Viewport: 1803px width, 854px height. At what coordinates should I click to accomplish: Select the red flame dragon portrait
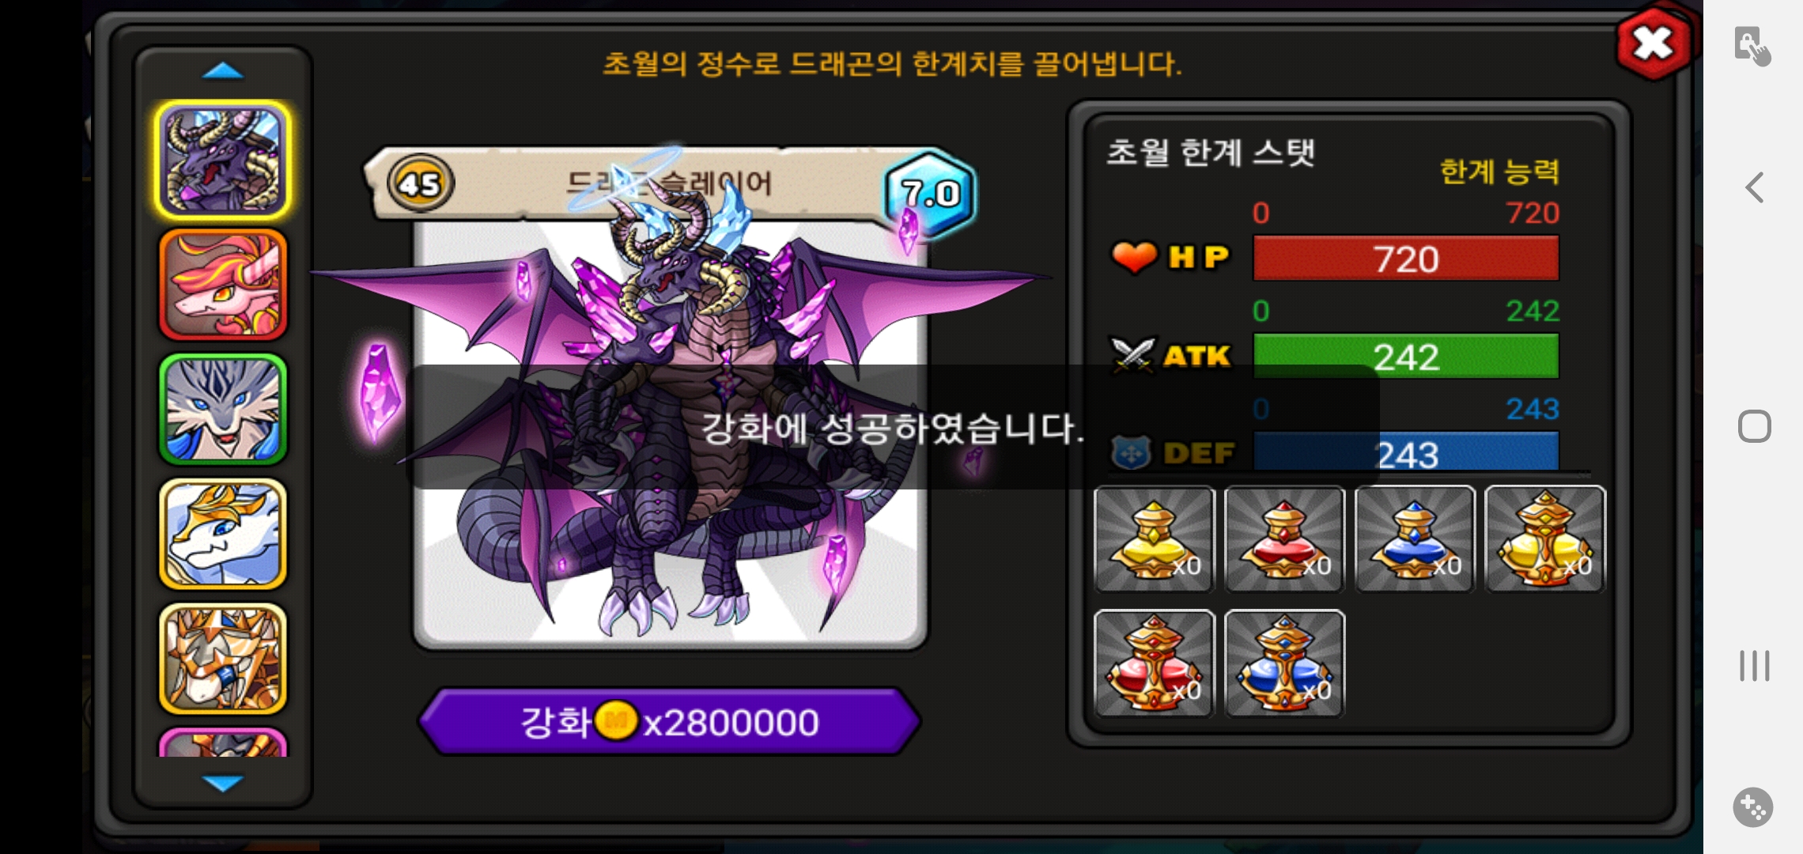coord(223,285)
